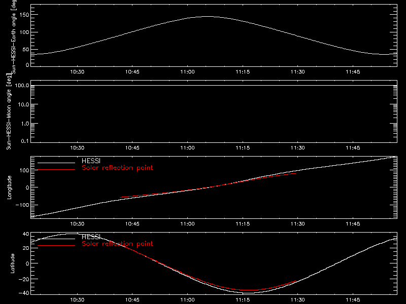Select the 100 tick on Earth angle plot

coord(24,32)
